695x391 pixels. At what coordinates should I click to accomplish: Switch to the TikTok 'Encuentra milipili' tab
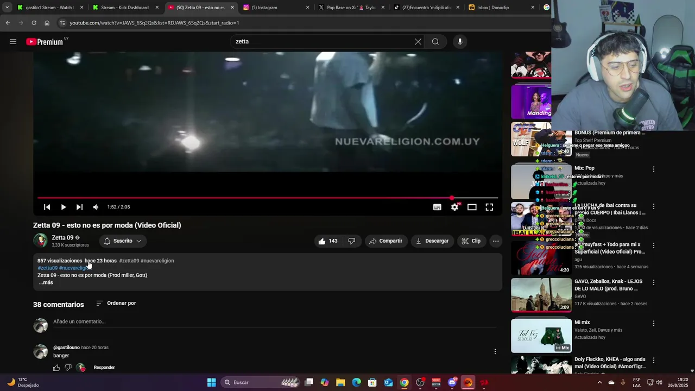[426, 8]
